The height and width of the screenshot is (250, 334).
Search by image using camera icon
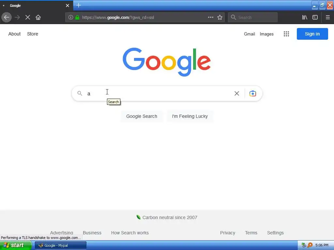(x=253, y=93)
